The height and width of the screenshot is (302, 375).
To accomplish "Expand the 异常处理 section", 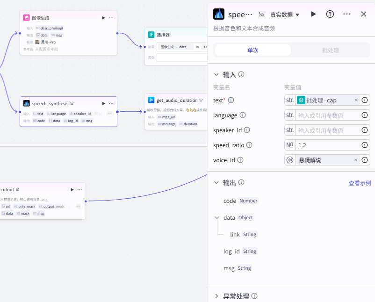I will tap(216, 296).
